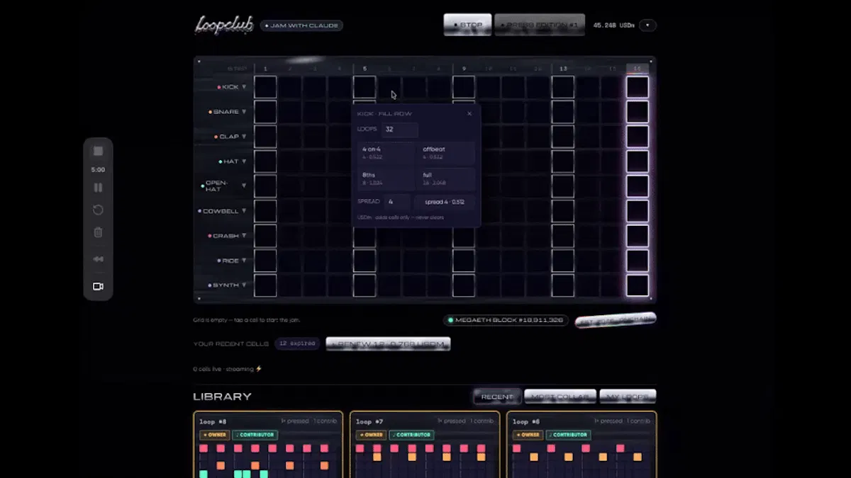851x478 pixels.
Task: Toggle the CRASH cell at step 9
Action: [x=464, y=236]
